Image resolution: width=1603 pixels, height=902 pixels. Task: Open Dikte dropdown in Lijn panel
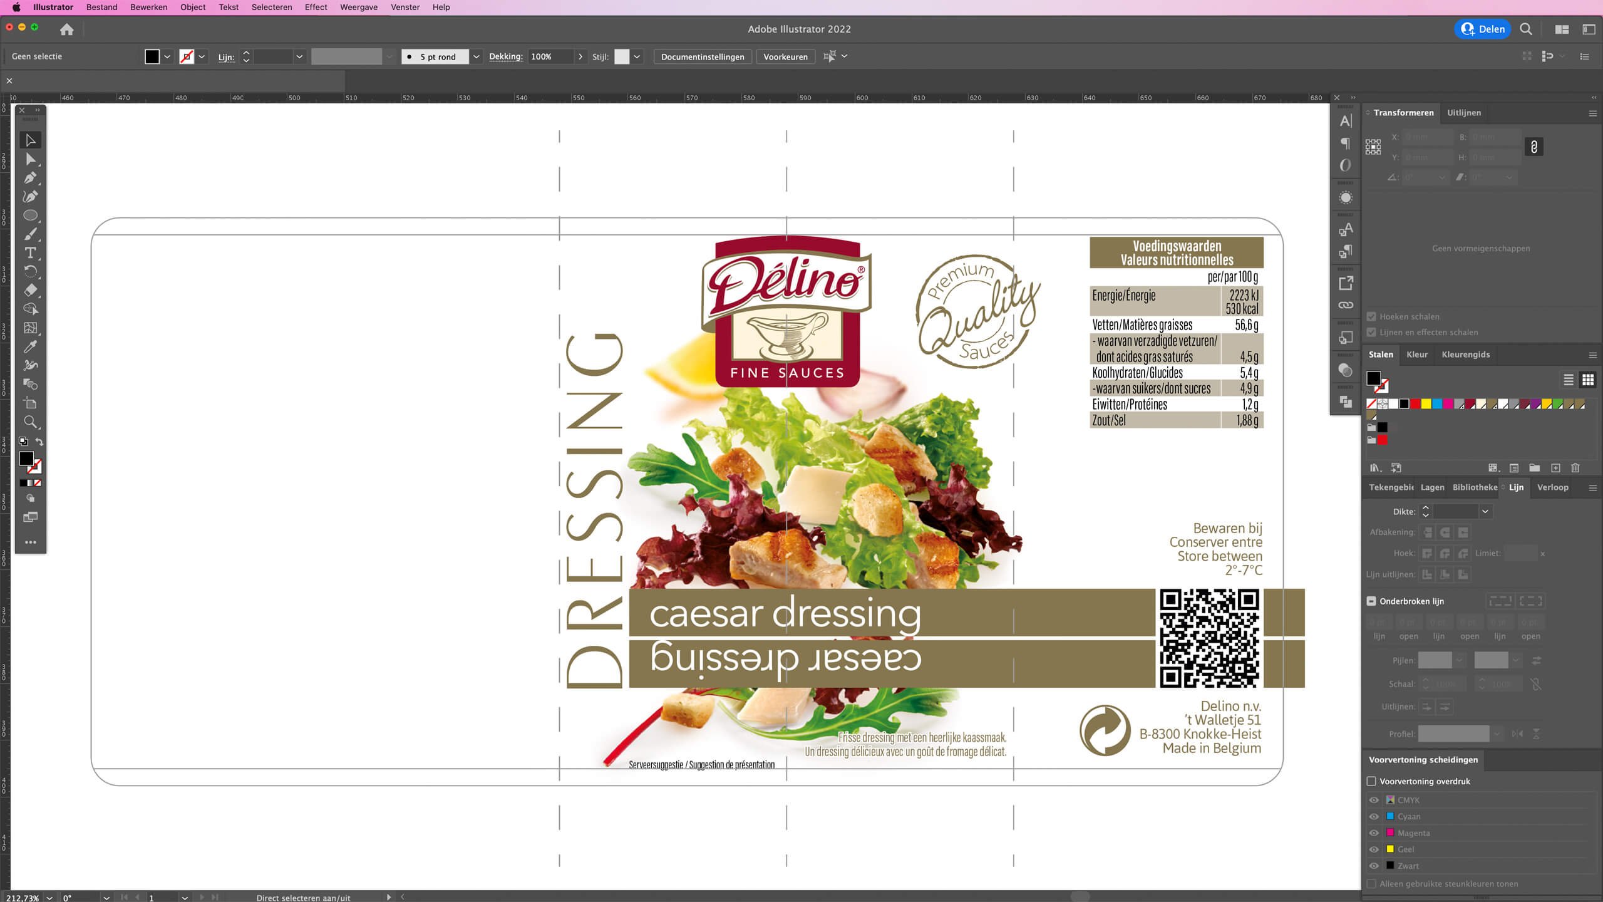point(1485,512)
